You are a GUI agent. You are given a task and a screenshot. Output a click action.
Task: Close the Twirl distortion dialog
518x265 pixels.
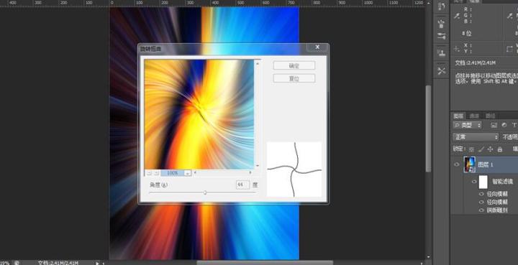[317, 47]
